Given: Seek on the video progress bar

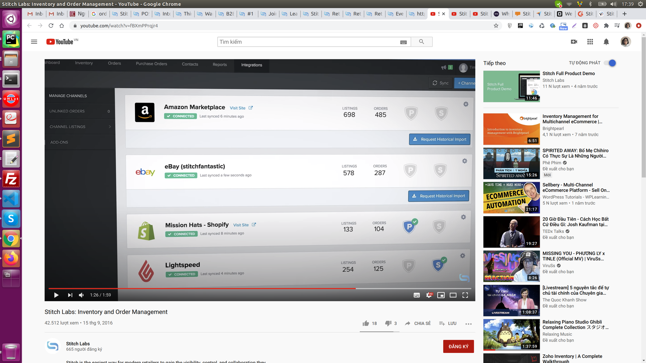Looking at the screenshot, I should (x=252, y=288).
